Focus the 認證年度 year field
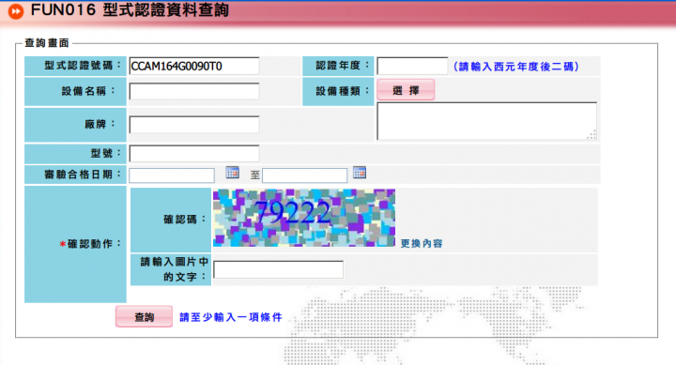 click(x=412, y=66)
